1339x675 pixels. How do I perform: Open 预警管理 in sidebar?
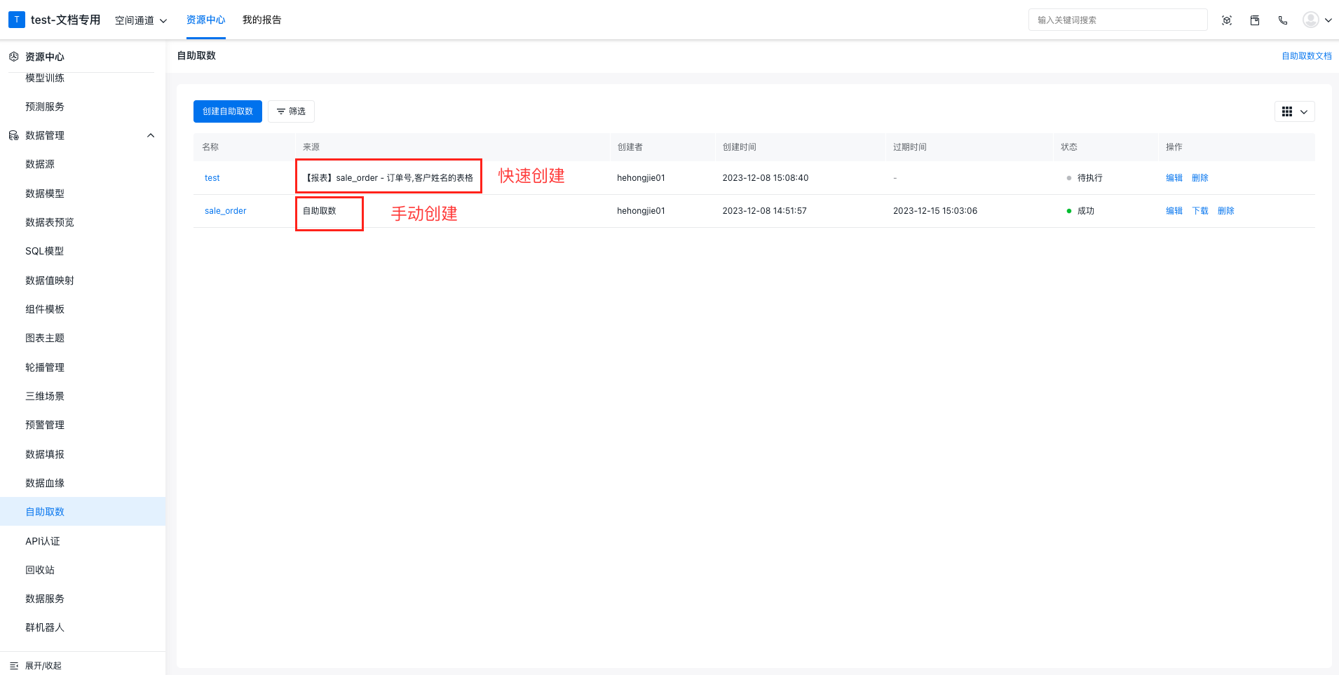pyautogui.click(x=45, y=425)
